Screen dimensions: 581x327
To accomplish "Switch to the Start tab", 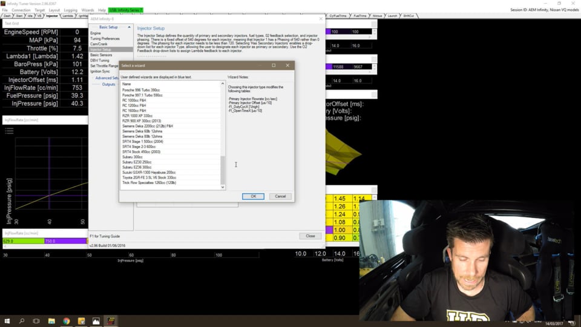I will (19, 16).
